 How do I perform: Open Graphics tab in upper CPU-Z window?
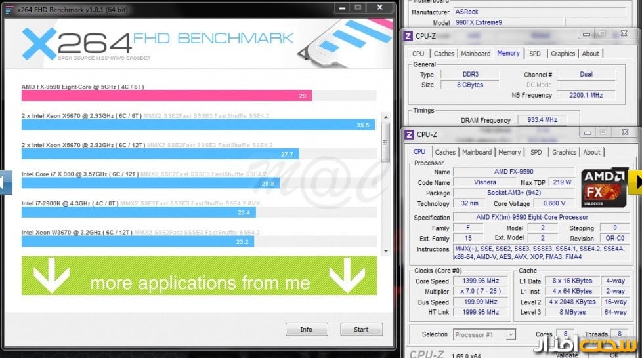pos(563,54)
